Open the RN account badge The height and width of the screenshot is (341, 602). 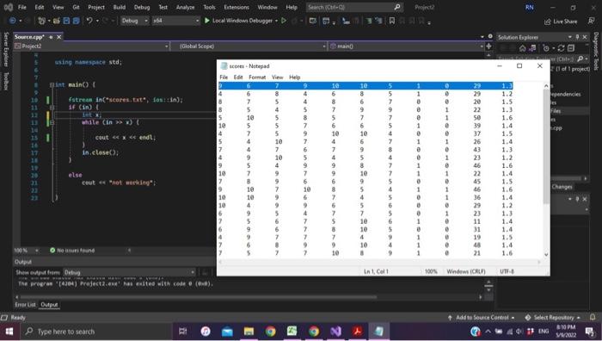click(530, 7)
